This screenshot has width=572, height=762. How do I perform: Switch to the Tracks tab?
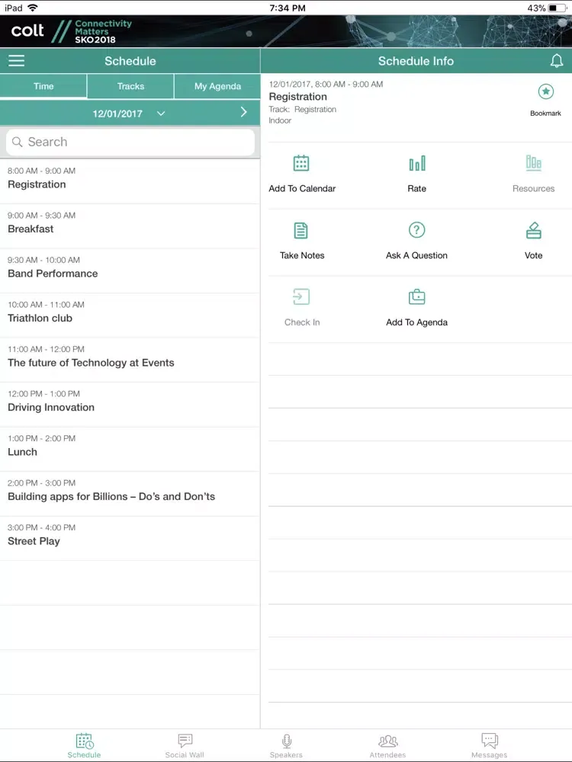pos(130,86)
